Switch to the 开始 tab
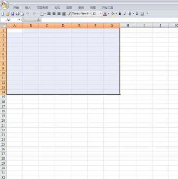 click(x=16, y=7)
